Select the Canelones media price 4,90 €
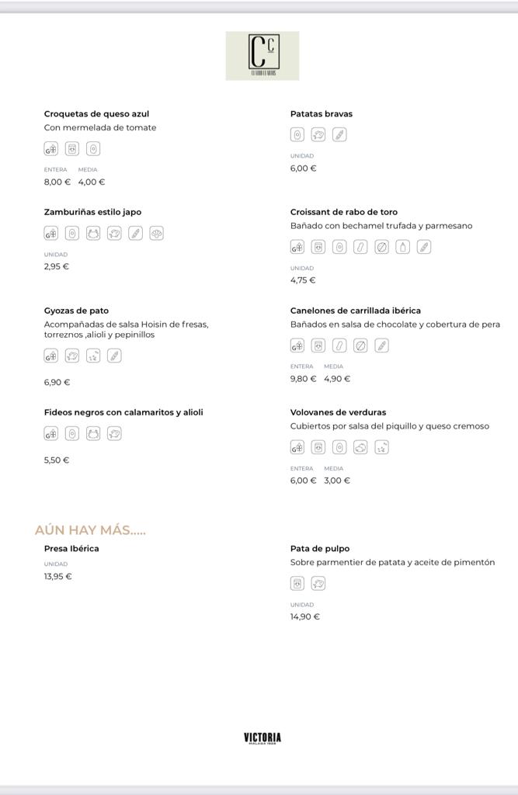 tap(337, 379)
